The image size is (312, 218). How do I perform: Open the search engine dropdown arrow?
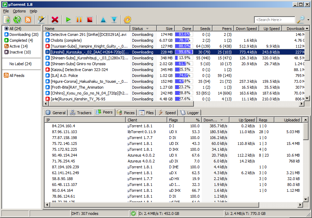click(x=308, y=20)
